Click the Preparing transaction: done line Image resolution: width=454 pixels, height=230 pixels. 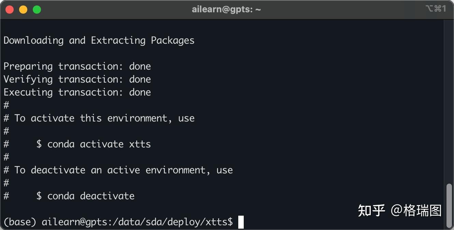coord(77,66)
